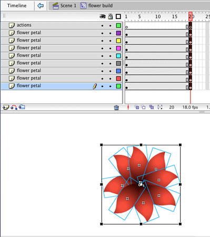Click the current frame number 20 in status bar
Image resolution: width=210 pixels, height=237 pixels.
172,107
